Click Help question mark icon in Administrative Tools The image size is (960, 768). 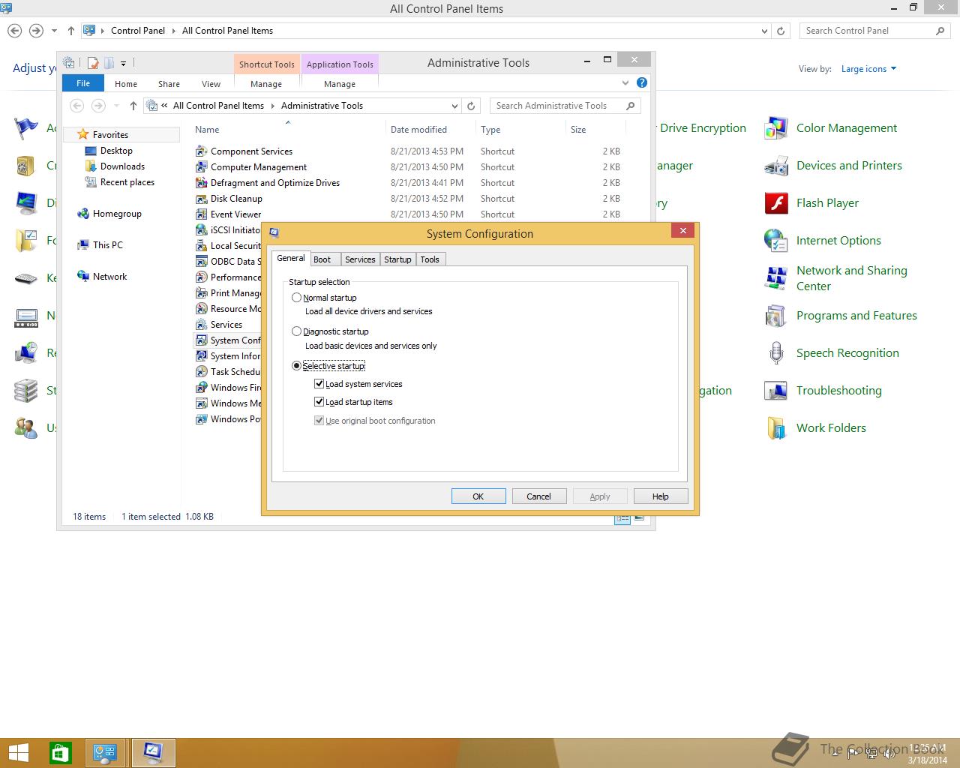tap(642, 83)
